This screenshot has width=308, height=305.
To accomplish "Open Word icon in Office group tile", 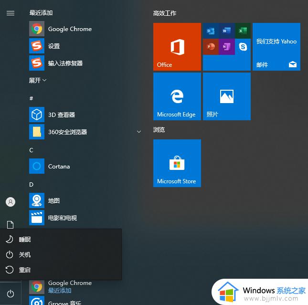I will 227,31.
